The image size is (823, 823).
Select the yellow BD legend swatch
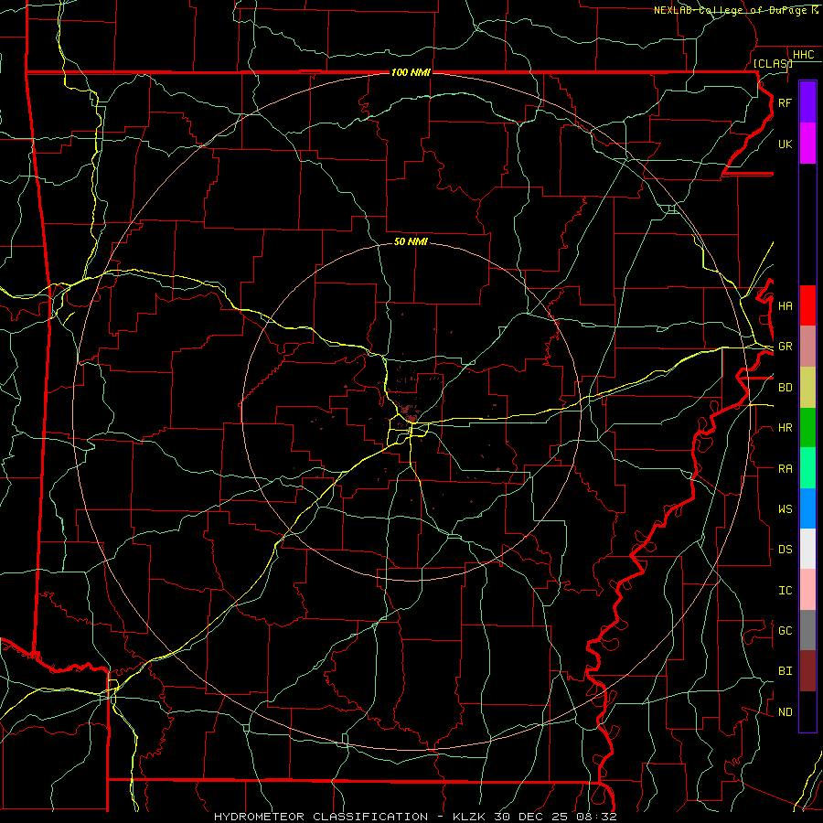click(x=807, y=388)
